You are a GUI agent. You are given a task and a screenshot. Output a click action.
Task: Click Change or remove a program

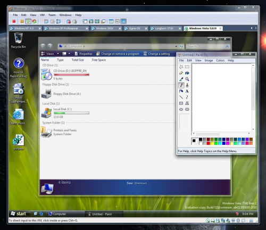pos(118,54)
